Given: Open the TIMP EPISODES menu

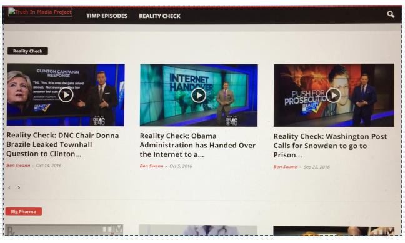Looking at the screenshot, I should point(107,16).
